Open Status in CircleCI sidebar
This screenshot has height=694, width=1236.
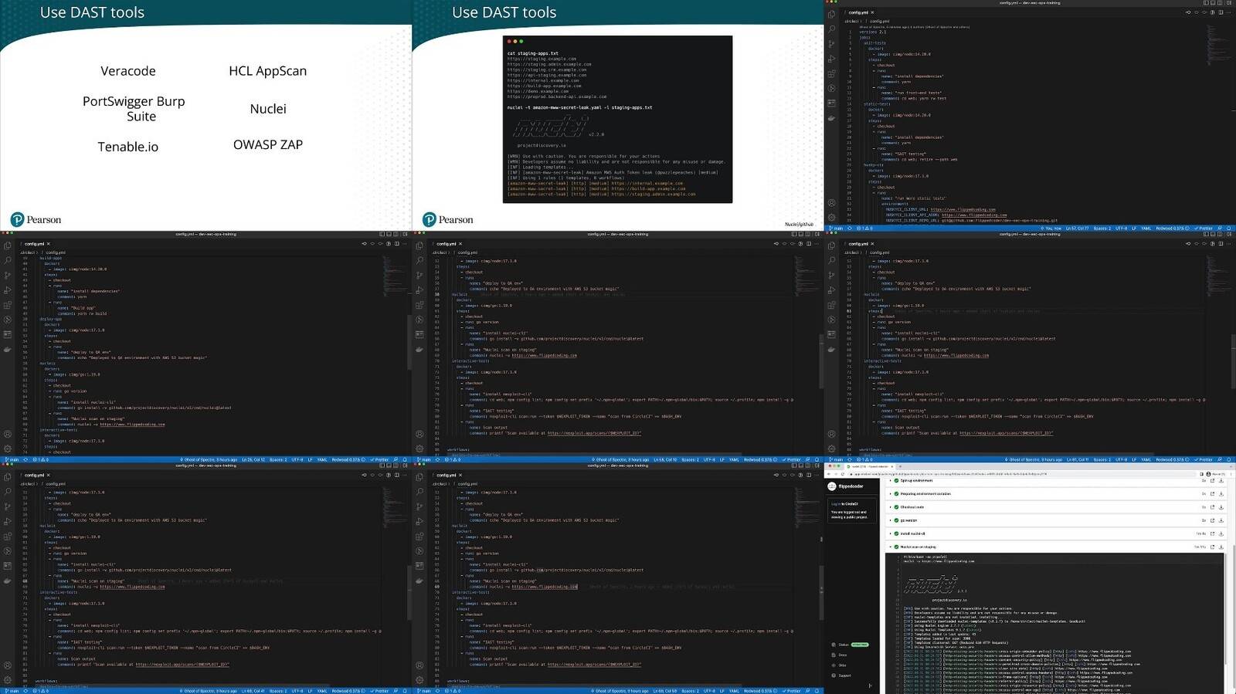tap(844, 645)
